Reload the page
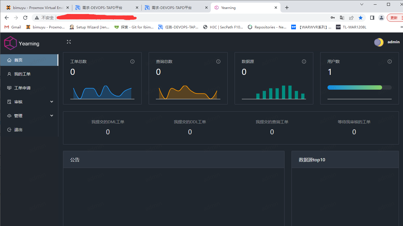Screen dimensions: 403x226 25,18
